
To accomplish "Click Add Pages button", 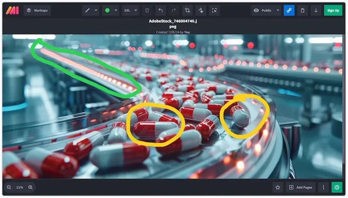I will click(300, 187).
